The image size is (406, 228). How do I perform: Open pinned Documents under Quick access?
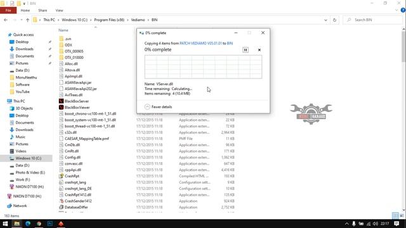(25, 56)
